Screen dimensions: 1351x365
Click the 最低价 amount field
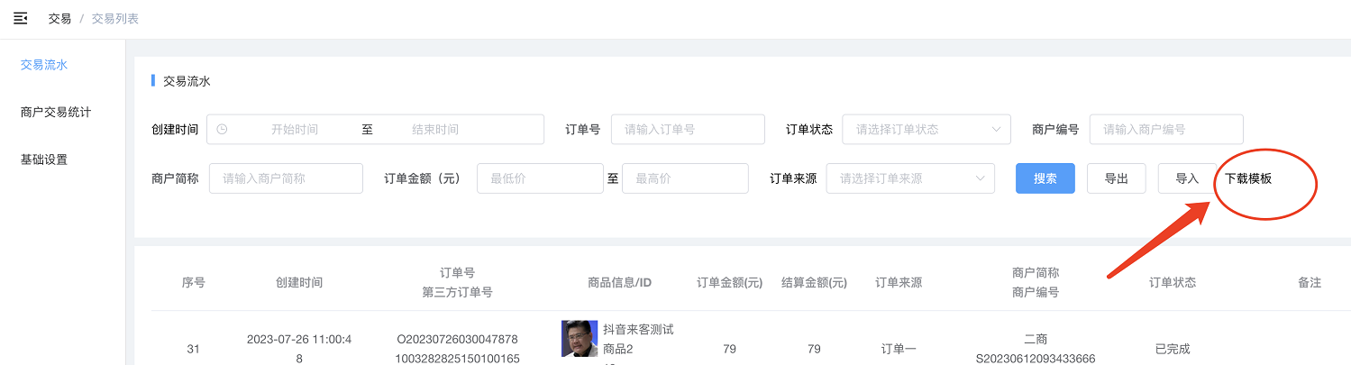click(539, 178)
